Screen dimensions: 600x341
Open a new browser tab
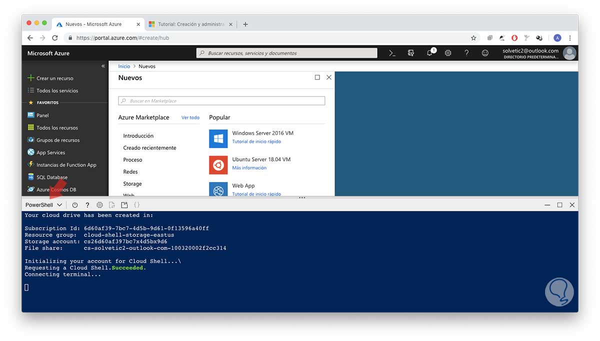tap(245, 24)
